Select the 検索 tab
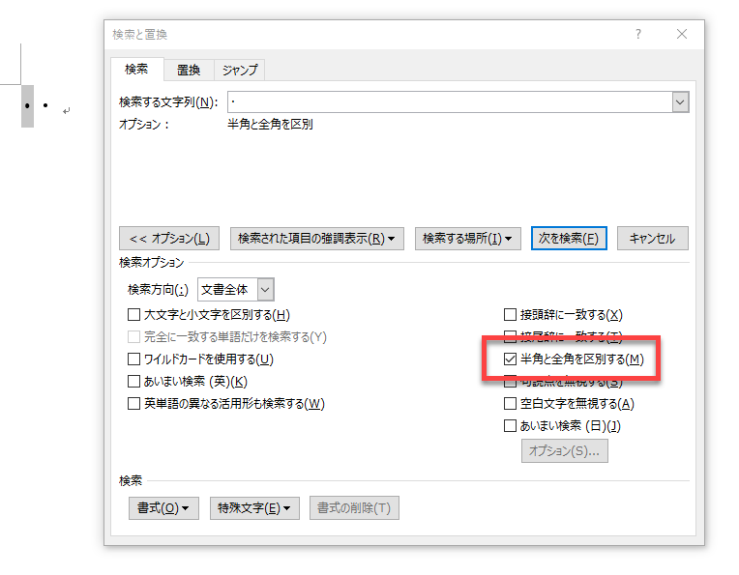739x575 pixels. (x=136, y=70)
